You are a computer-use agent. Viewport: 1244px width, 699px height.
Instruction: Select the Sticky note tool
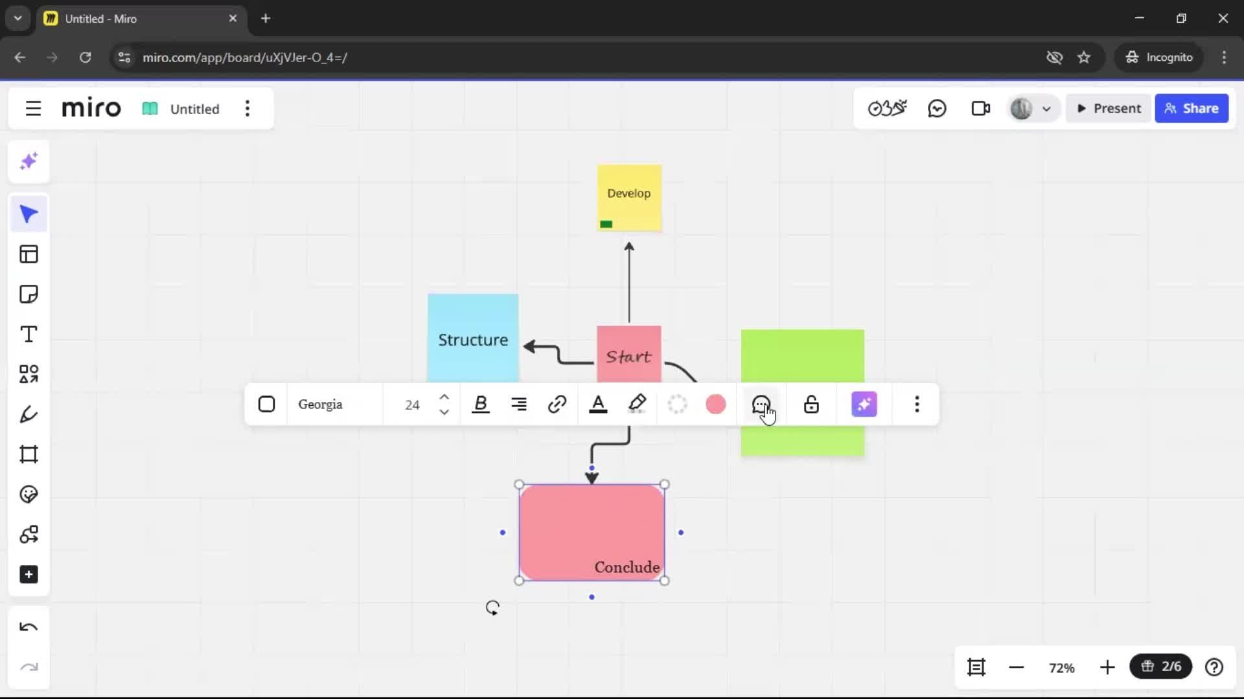29,294
